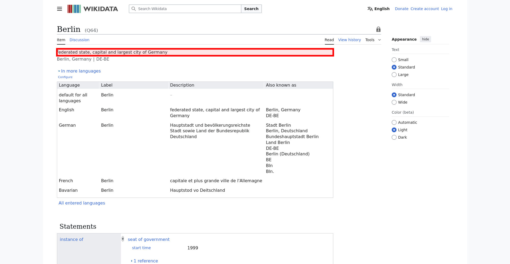Choose Wide width option
The width and height of the screenshot is (510, 264).
394,102
